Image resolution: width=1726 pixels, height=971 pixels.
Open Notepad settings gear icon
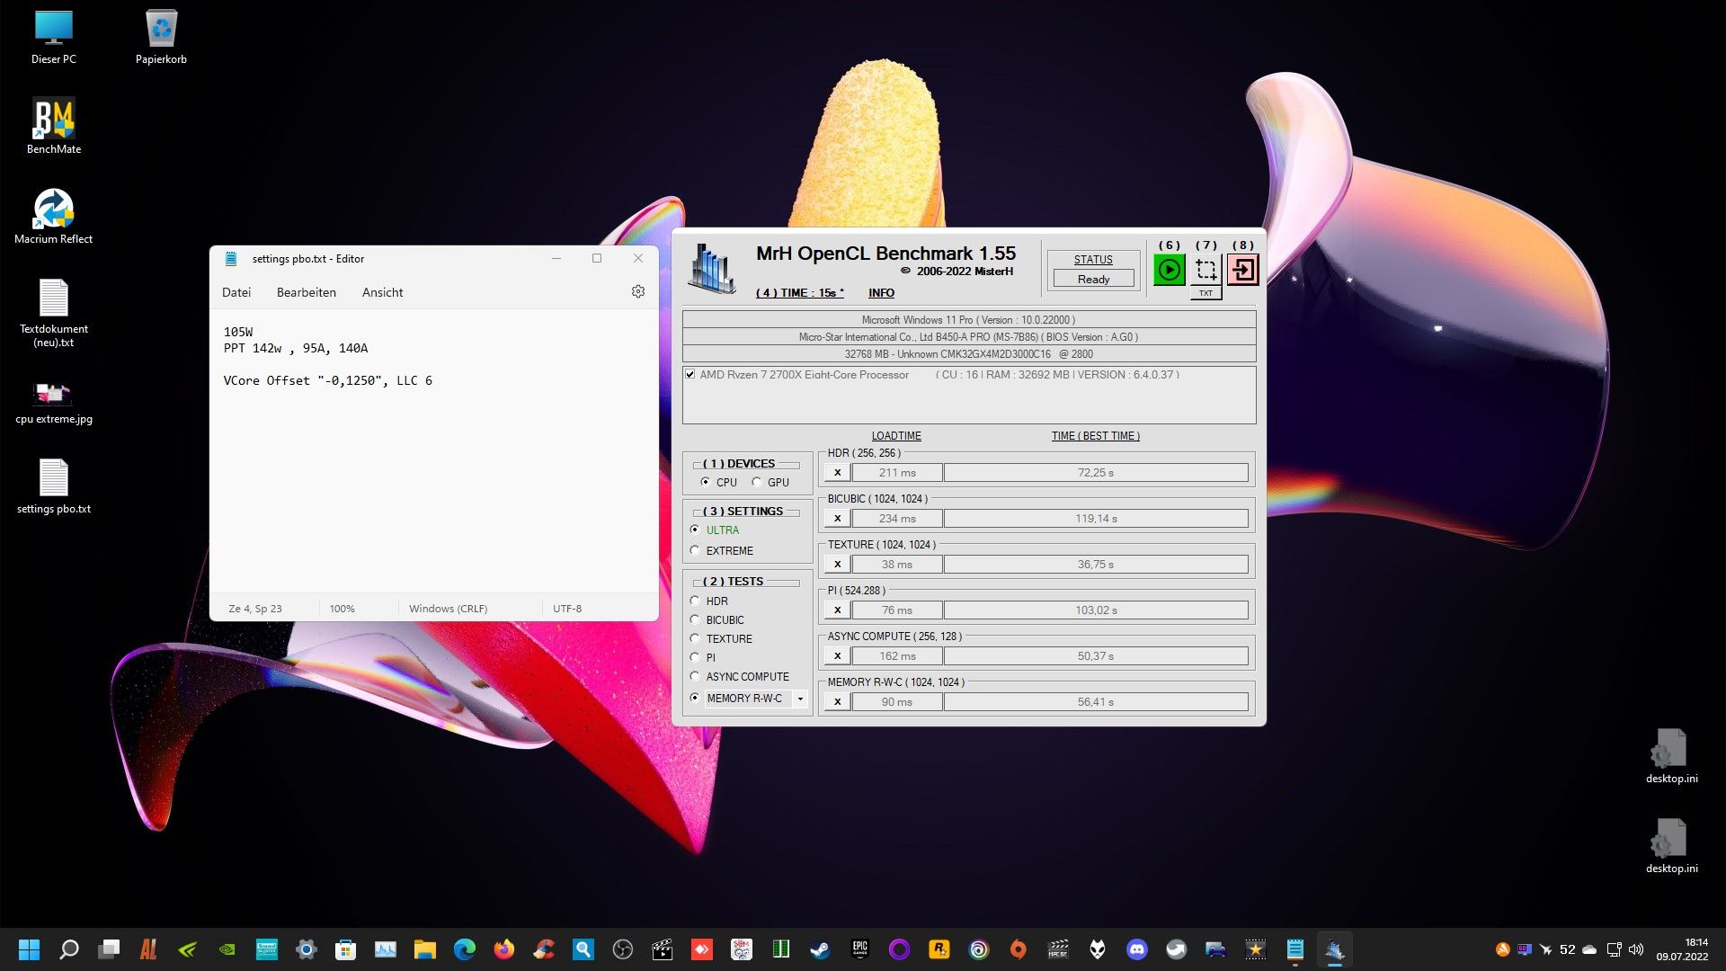click(638, 292)
